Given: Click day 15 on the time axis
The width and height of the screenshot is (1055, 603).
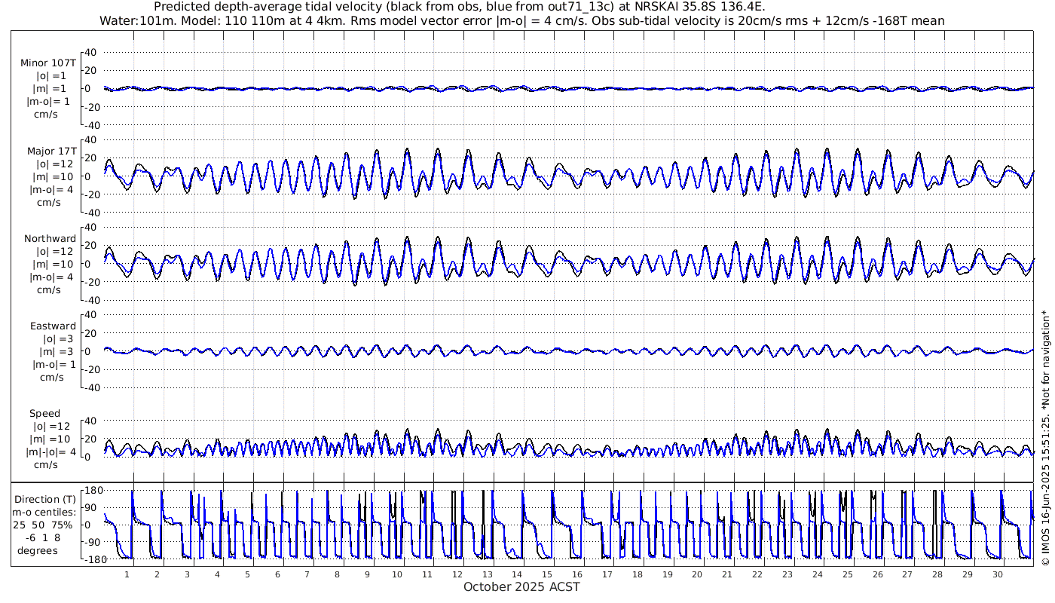Looking at the screenshot, I should [x=547, y=574].
